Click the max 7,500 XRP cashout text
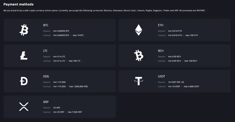The image size is (235, 122). (x=75, y=112)
